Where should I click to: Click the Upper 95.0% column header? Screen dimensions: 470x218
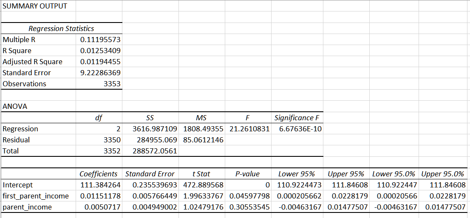pyautogui.click(x=443, y=174)
